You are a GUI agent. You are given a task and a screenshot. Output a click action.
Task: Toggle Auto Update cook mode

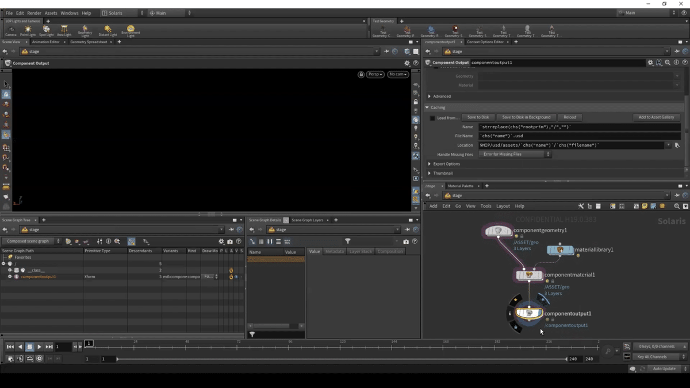point(664,368)
